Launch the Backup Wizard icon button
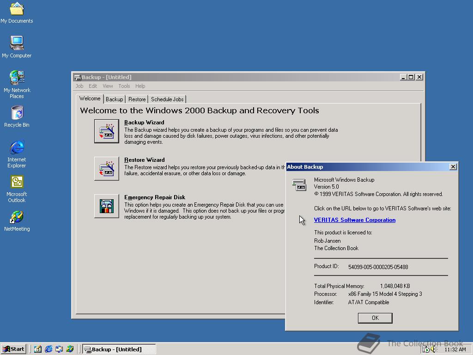This screenshot has width=473, height=355. pyautogui.click(x=107, y=131)
